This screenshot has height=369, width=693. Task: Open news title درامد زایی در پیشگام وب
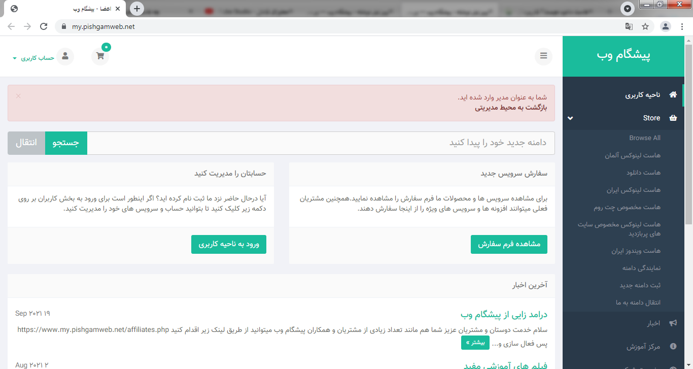(504, 315)
